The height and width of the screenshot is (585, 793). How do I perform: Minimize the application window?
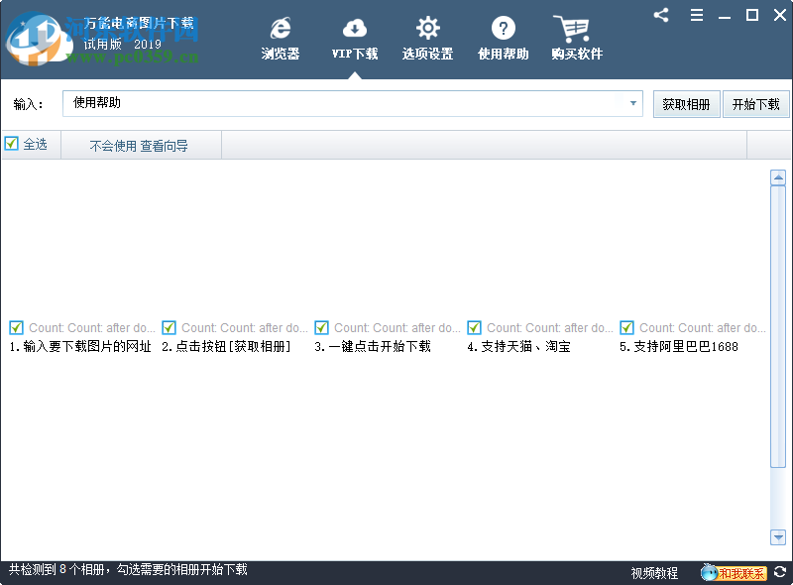725,17
